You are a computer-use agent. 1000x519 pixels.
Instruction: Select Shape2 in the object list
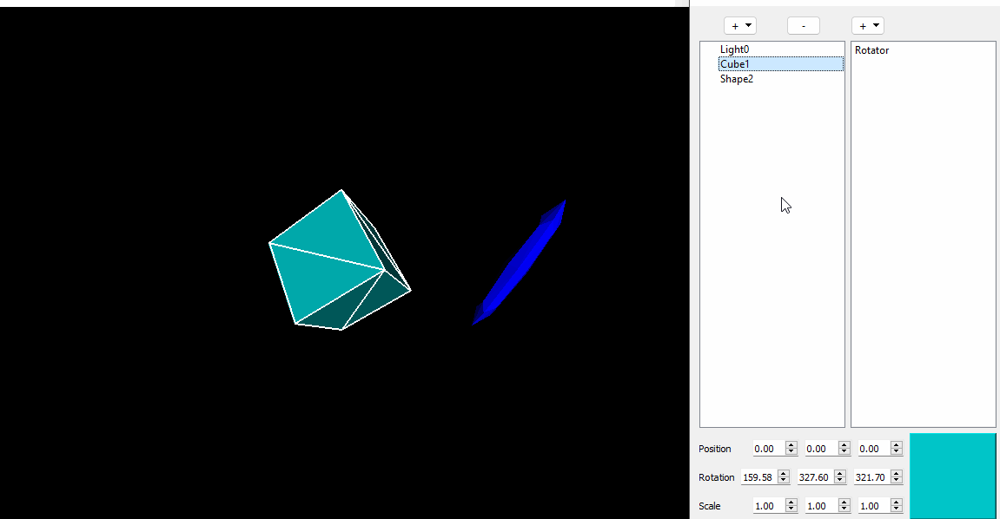point(737,79)
